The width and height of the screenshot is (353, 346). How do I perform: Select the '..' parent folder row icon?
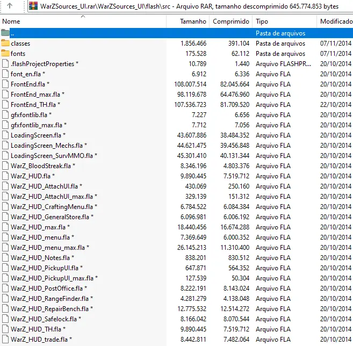5,33
